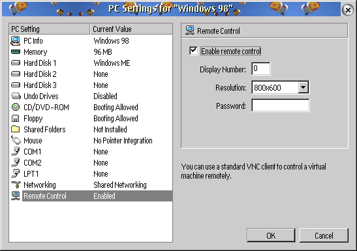Click the Remote Control list icon
357x251 pixels.
pos(16,196)
